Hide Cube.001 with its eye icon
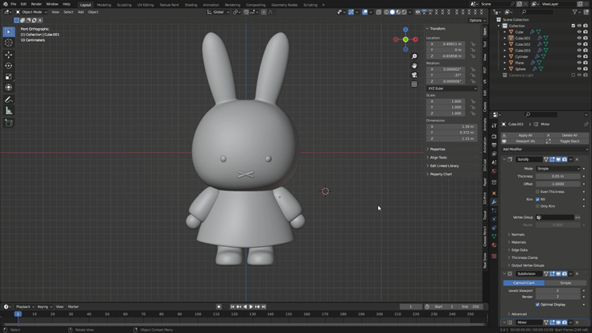Screen dimensions: 592x333 579,38
